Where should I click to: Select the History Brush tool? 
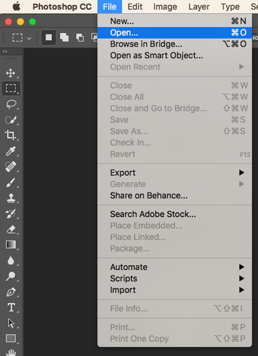pyautogui.click(x=11, y=214)
